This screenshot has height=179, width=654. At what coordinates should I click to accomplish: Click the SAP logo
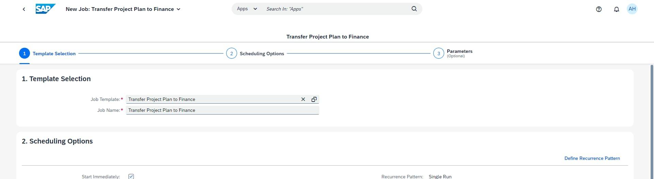(x=45, y=9)
